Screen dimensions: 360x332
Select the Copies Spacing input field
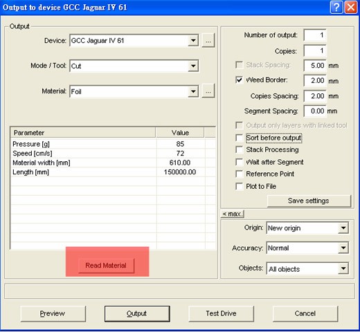click(x=315, y=96)
